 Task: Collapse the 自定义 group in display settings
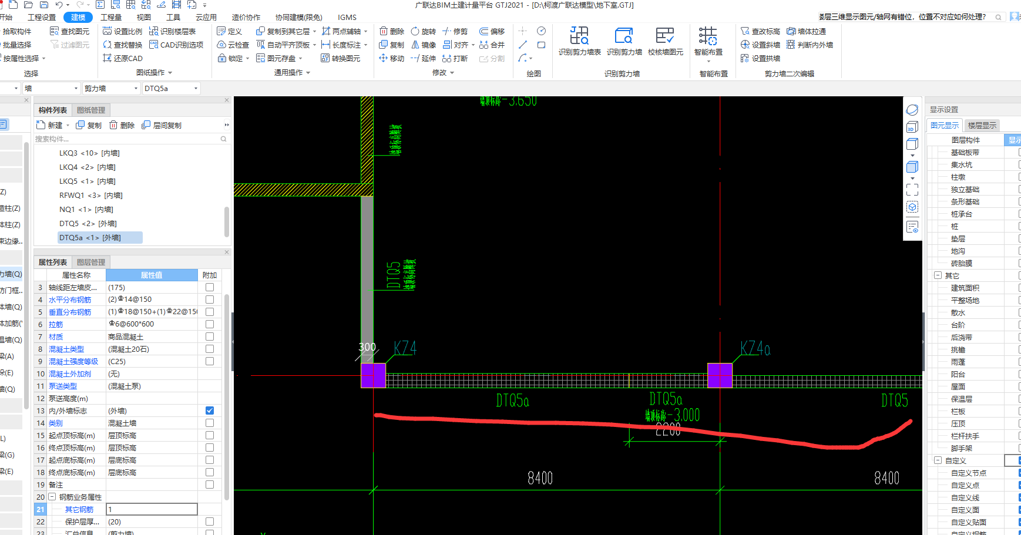[x=938, y=460]
